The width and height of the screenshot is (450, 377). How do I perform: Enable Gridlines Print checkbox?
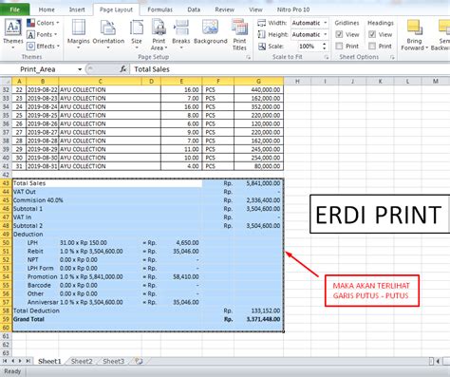[x=339, y=46]
